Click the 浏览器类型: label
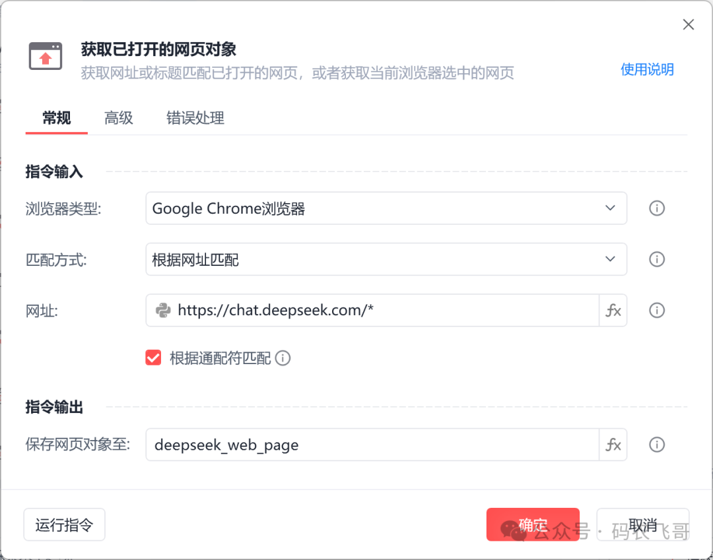 click(63, 209)
